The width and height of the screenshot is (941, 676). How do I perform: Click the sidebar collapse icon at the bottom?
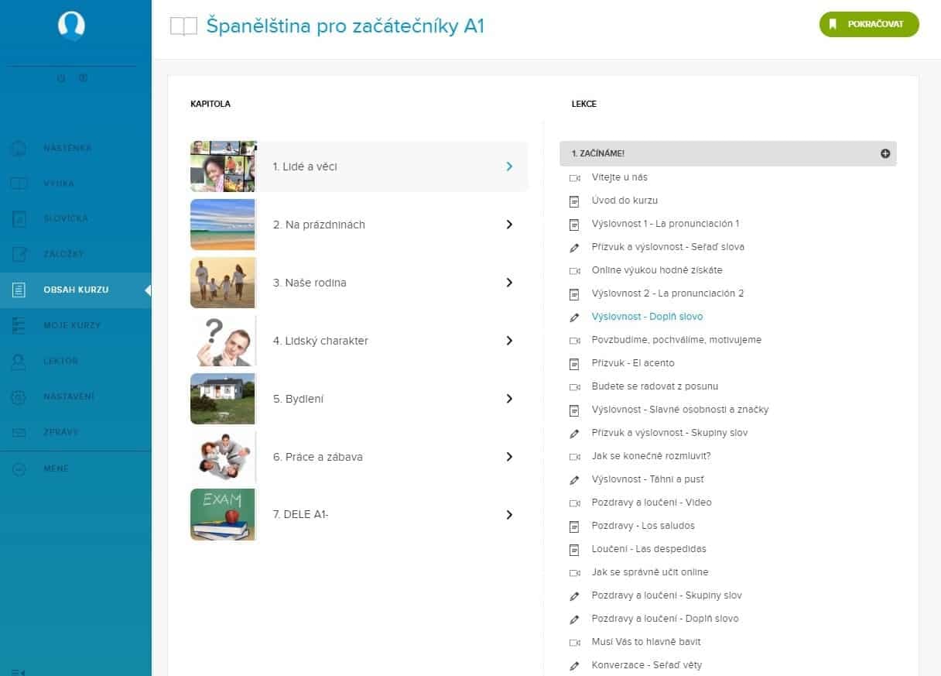[19, 671]
